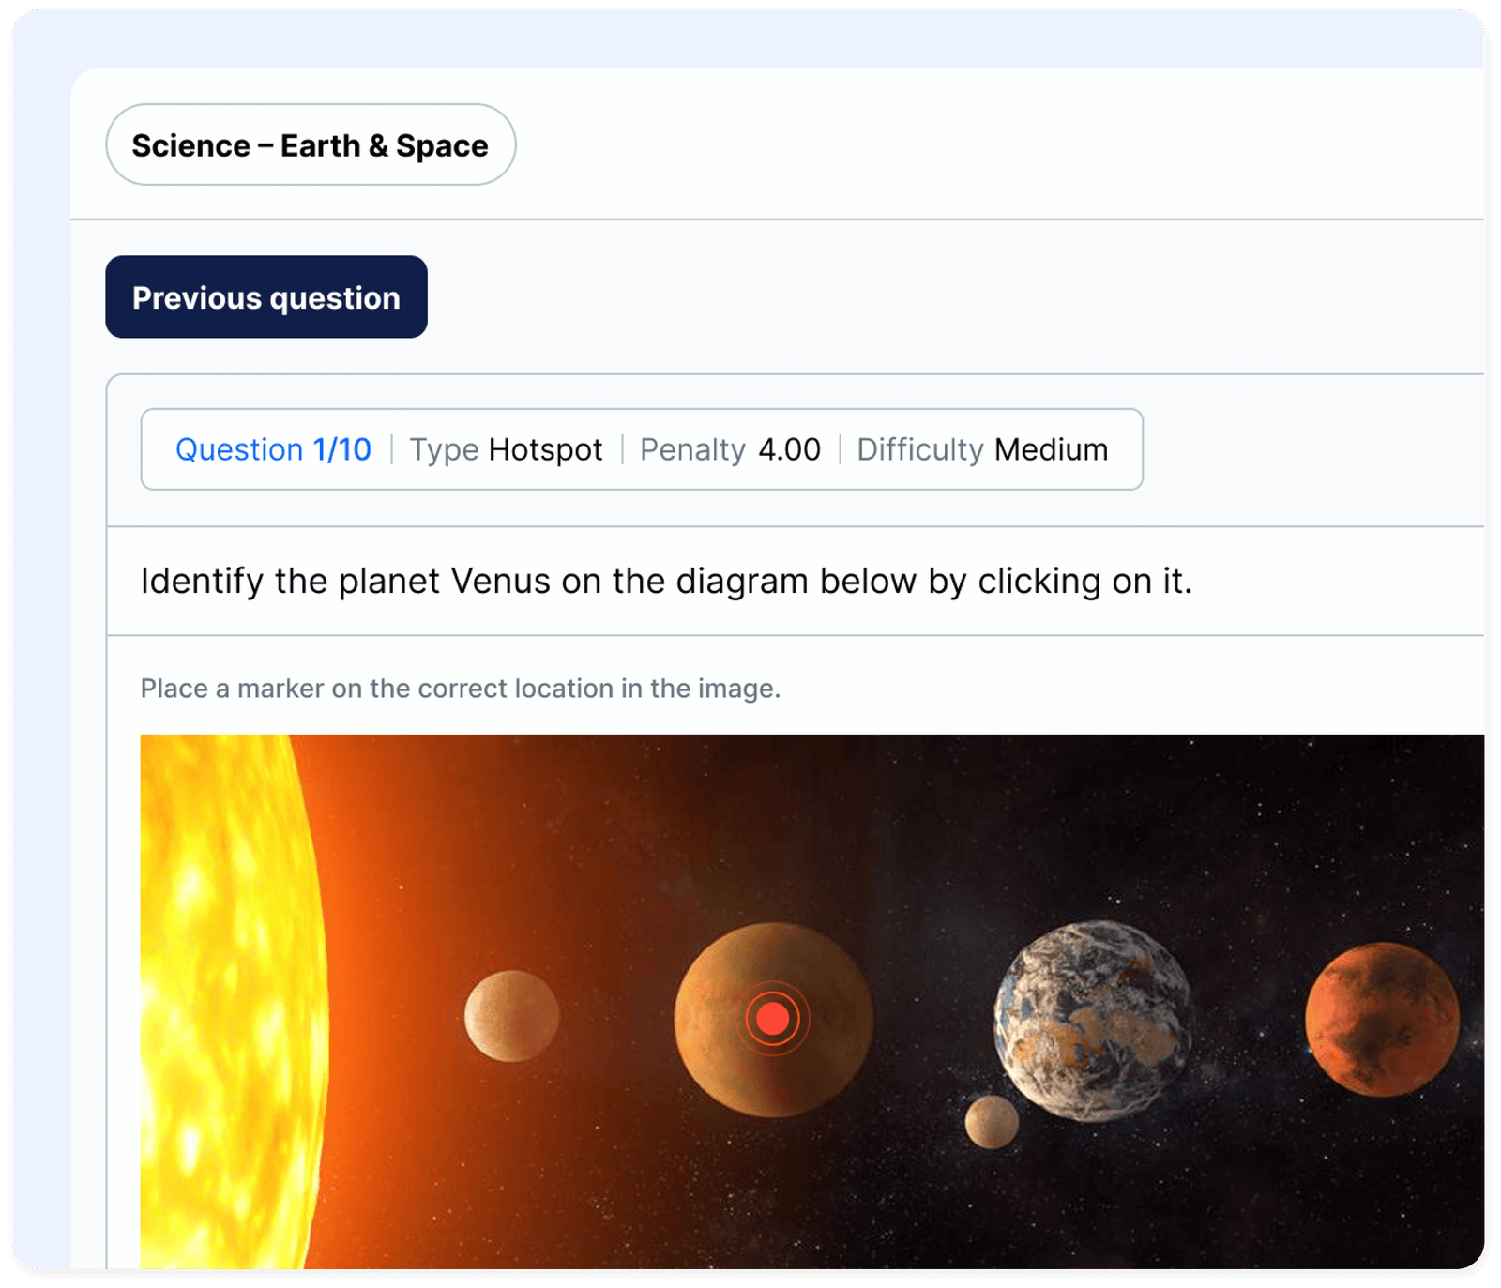Click the Type label
Screen dimensions: 1501x1288
(444, 450)
